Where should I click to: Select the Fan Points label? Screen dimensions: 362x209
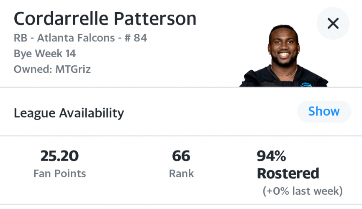click(59, 173)
